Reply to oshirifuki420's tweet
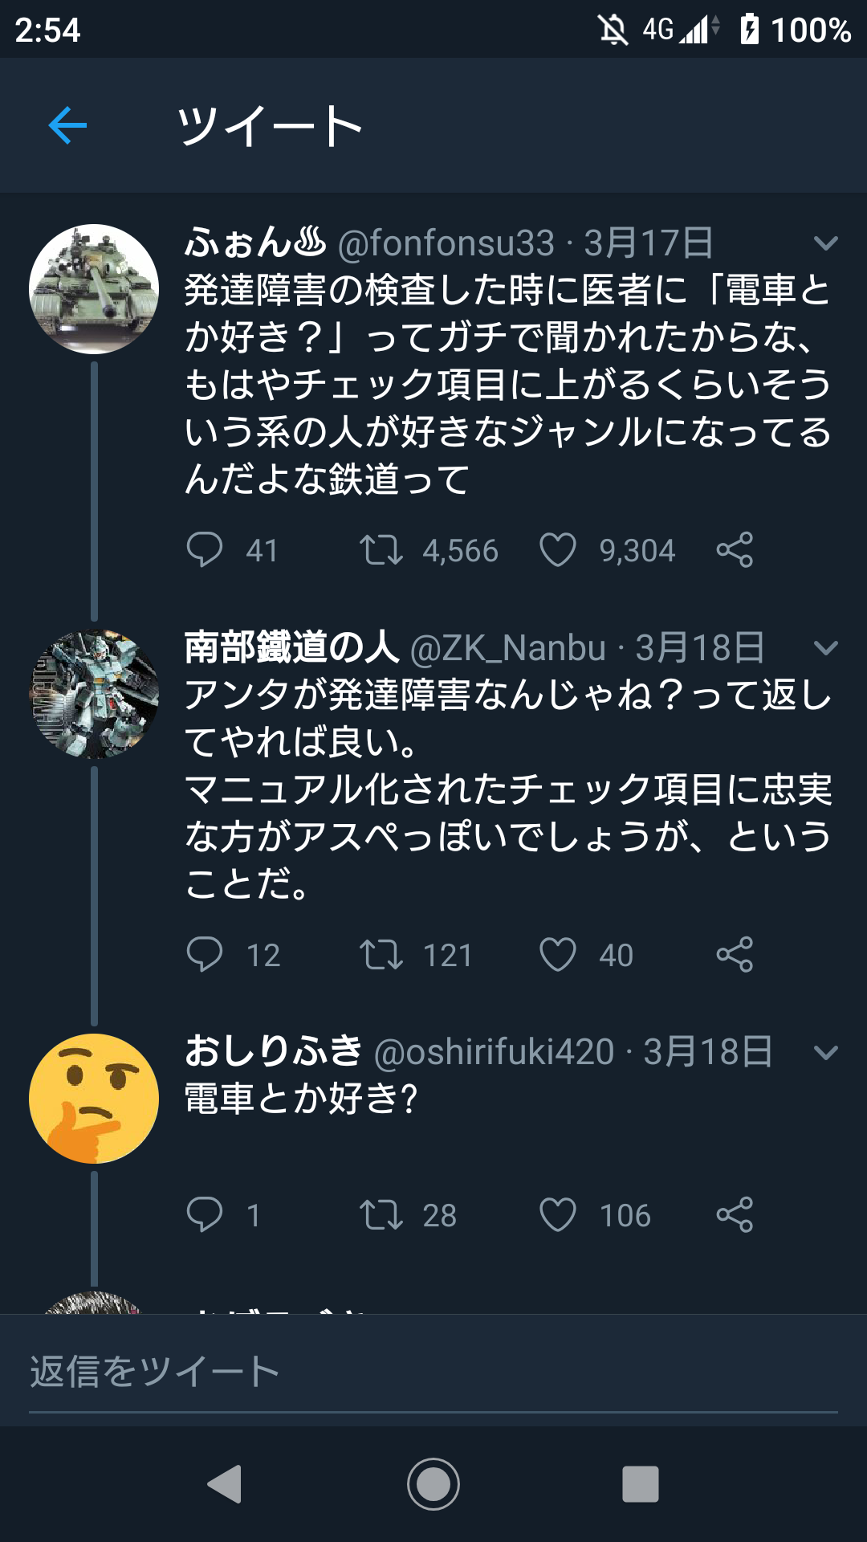The width and height of the screenshot is (867, 1542). tap(205, 1214)
